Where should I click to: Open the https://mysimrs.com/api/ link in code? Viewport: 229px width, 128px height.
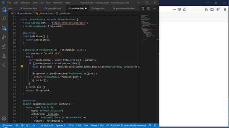[69, 23]
